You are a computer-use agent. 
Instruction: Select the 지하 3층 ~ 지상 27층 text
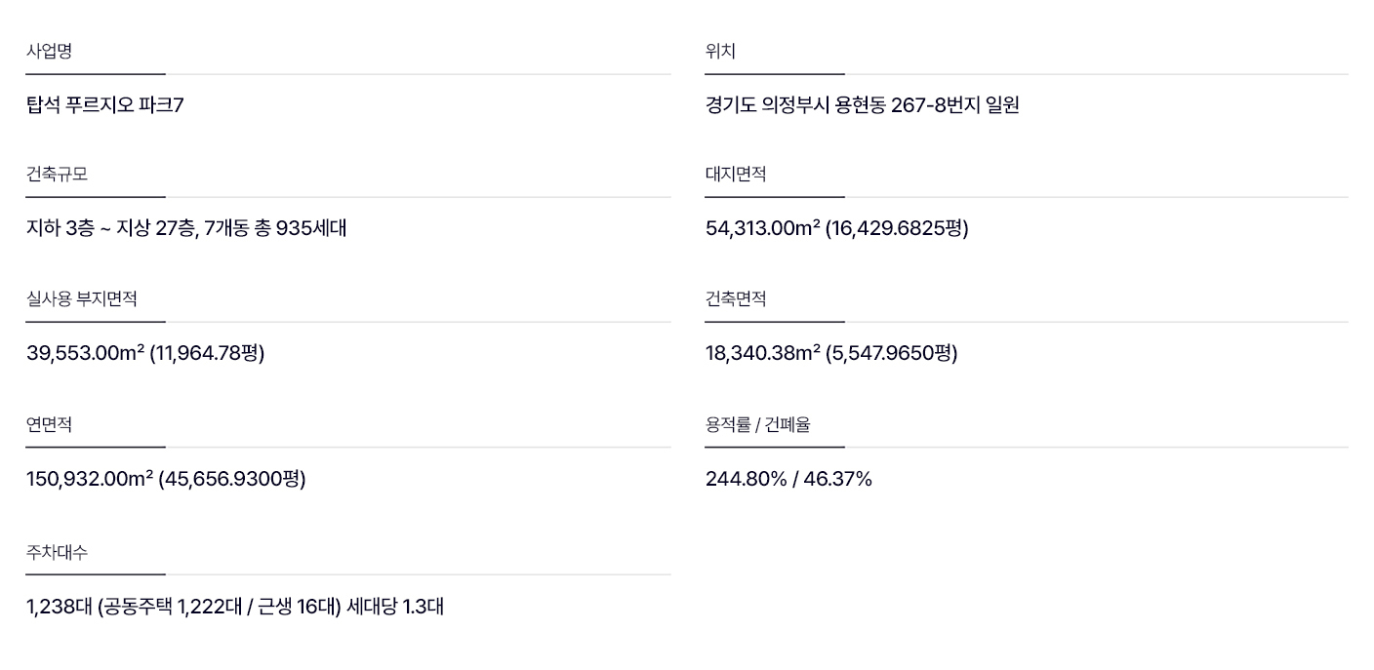[x=109, y=228]
